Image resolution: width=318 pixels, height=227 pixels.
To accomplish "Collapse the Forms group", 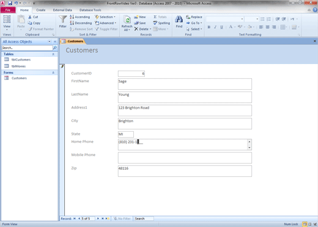I will click(53, 73).
